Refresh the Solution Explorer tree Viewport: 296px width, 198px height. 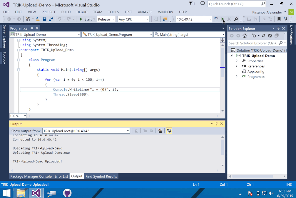click(270, 36)
